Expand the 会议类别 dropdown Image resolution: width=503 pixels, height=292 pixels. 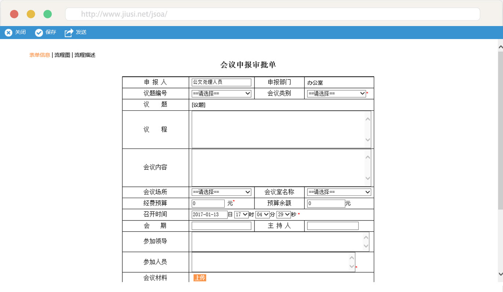click(336, 94)
